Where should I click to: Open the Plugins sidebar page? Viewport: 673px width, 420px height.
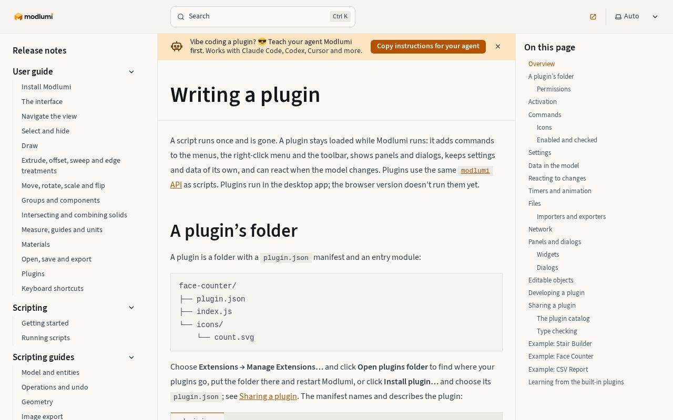click(33, 274)
